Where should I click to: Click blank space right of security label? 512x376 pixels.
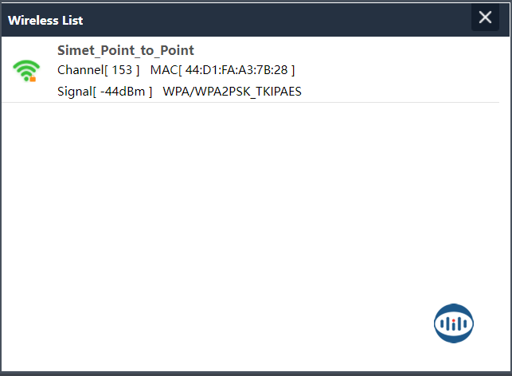(x=398, y=91)
